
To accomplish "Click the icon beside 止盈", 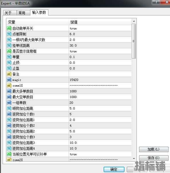I will point(9,68).
